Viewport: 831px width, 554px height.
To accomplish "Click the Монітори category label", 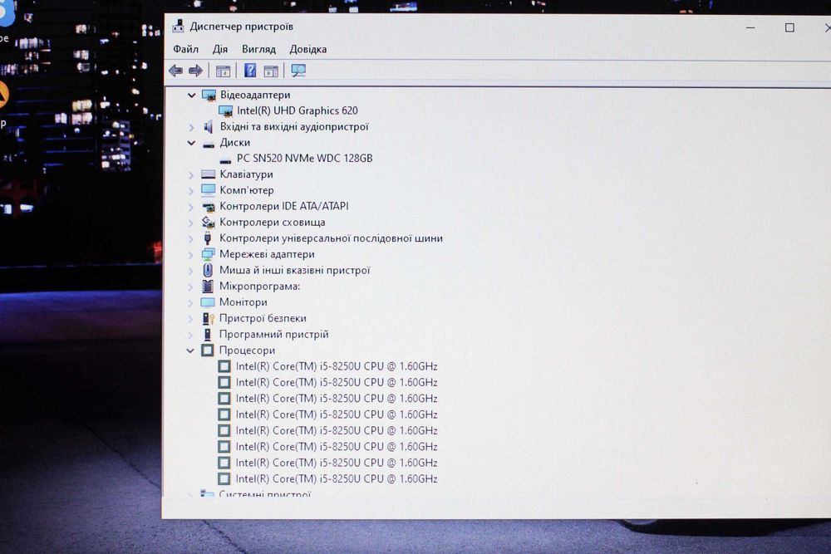I will pos(243,302).
